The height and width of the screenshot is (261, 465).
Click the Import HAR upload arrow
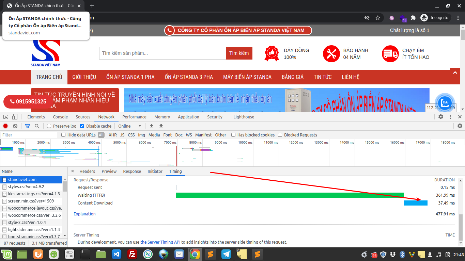point(152,126)
